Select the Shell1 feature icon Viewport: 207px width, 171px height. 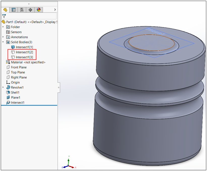(x=8, y=92)
